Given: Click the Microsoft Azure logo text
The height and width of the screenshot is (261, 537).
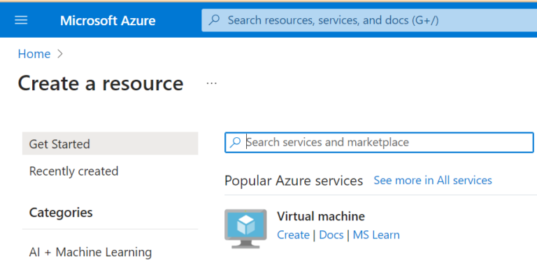Looking at the screenshot, I should coord(108,20).
